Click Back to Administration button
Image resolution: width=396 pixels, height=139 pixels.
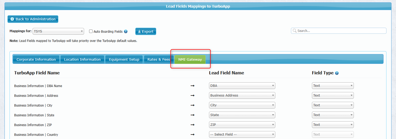click(33, 19)
